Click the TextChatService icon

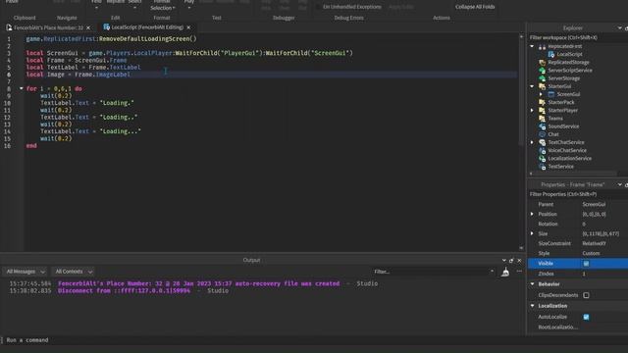click(542, 142)
